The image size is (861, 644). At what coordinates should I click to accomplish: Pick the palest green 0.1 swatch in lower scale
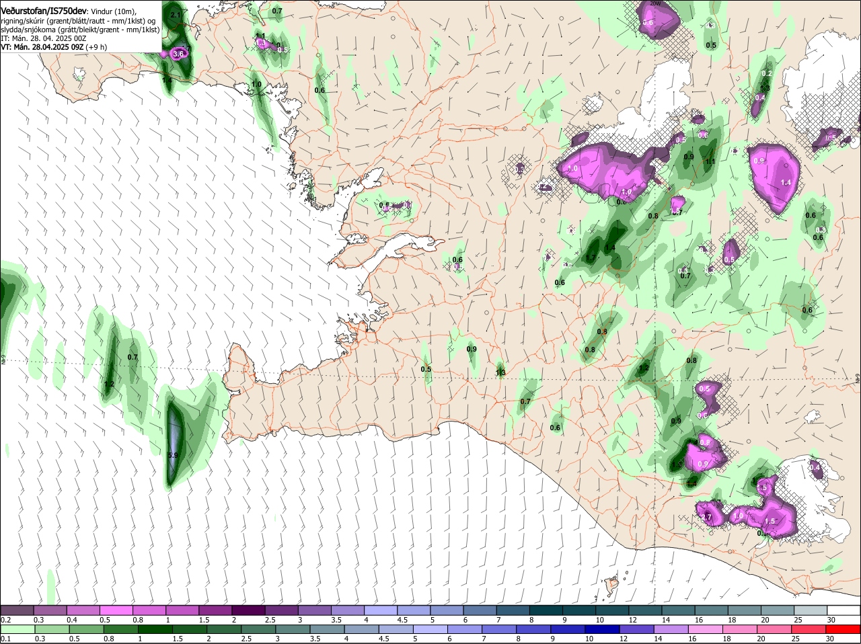[17, 629]
